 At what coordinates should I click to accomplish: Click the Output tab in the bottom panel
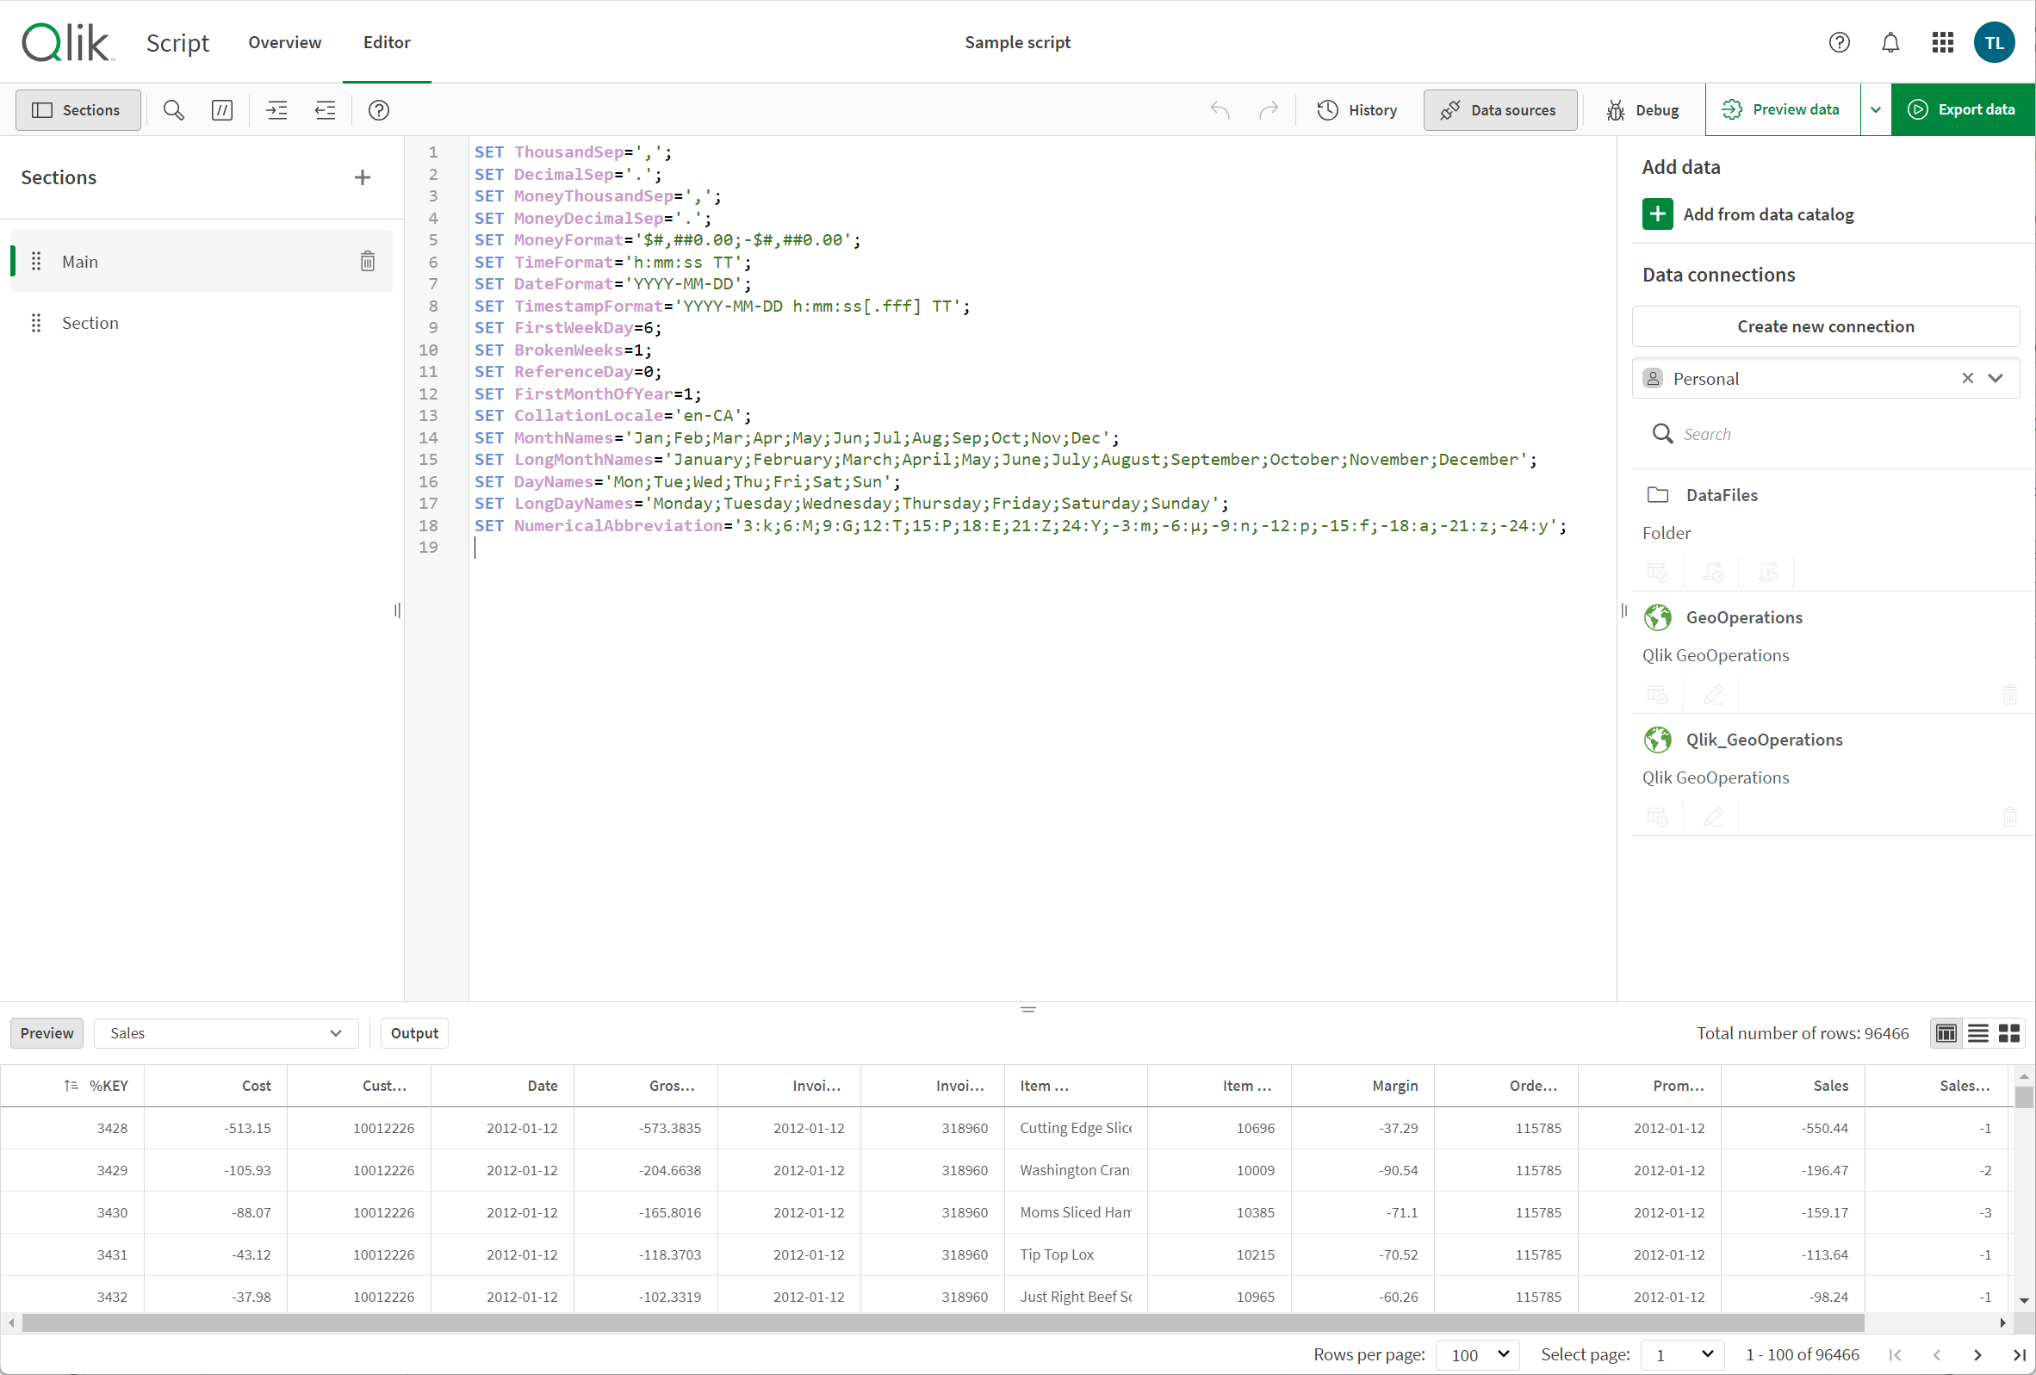414,1033
